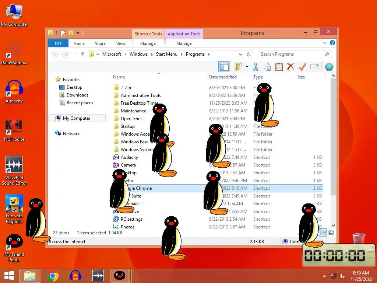Sort by the Type column header
The width and height of the screenshot is (377, 283).
[x=258, y=77]
